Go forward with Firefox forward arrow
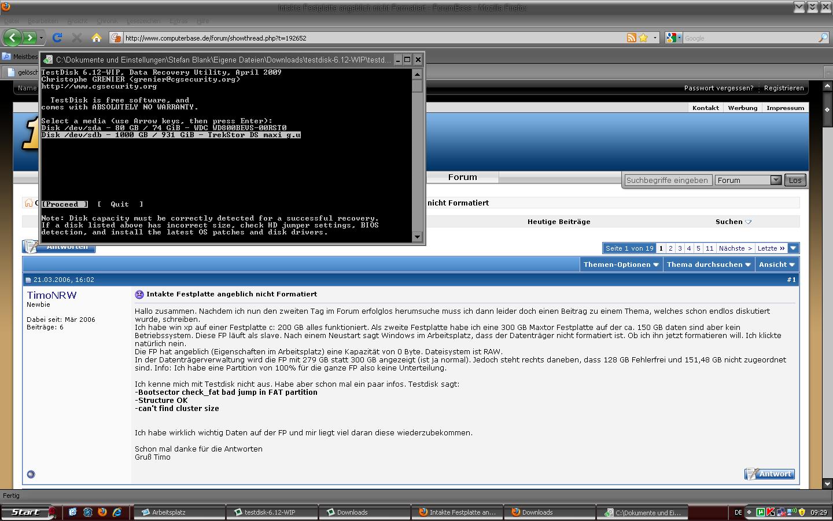This screenshot has height=521, width=833. (x=29, y=38)
